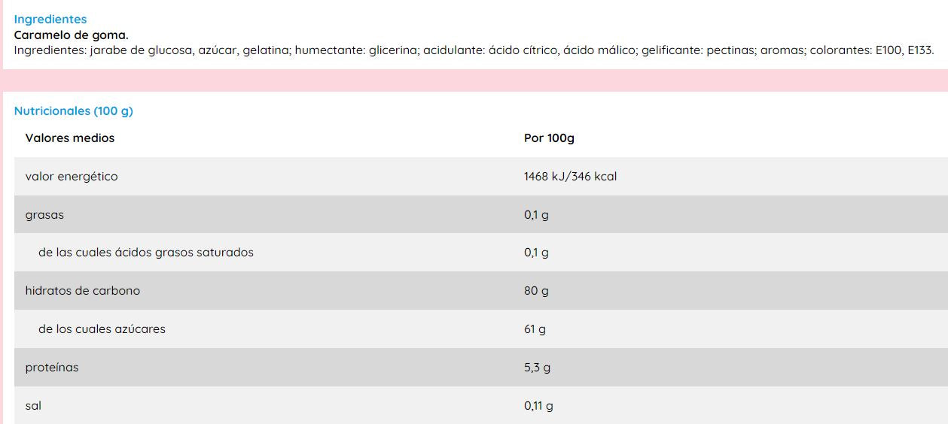Click the Ingredientes section heading

[50, 20]
